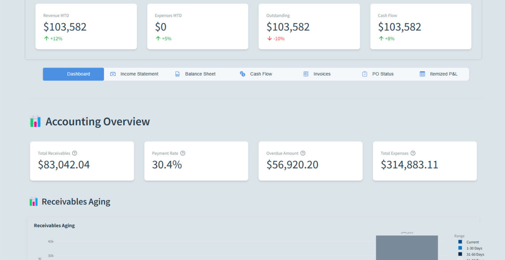Open the Balance Sheet tab label

200,74
